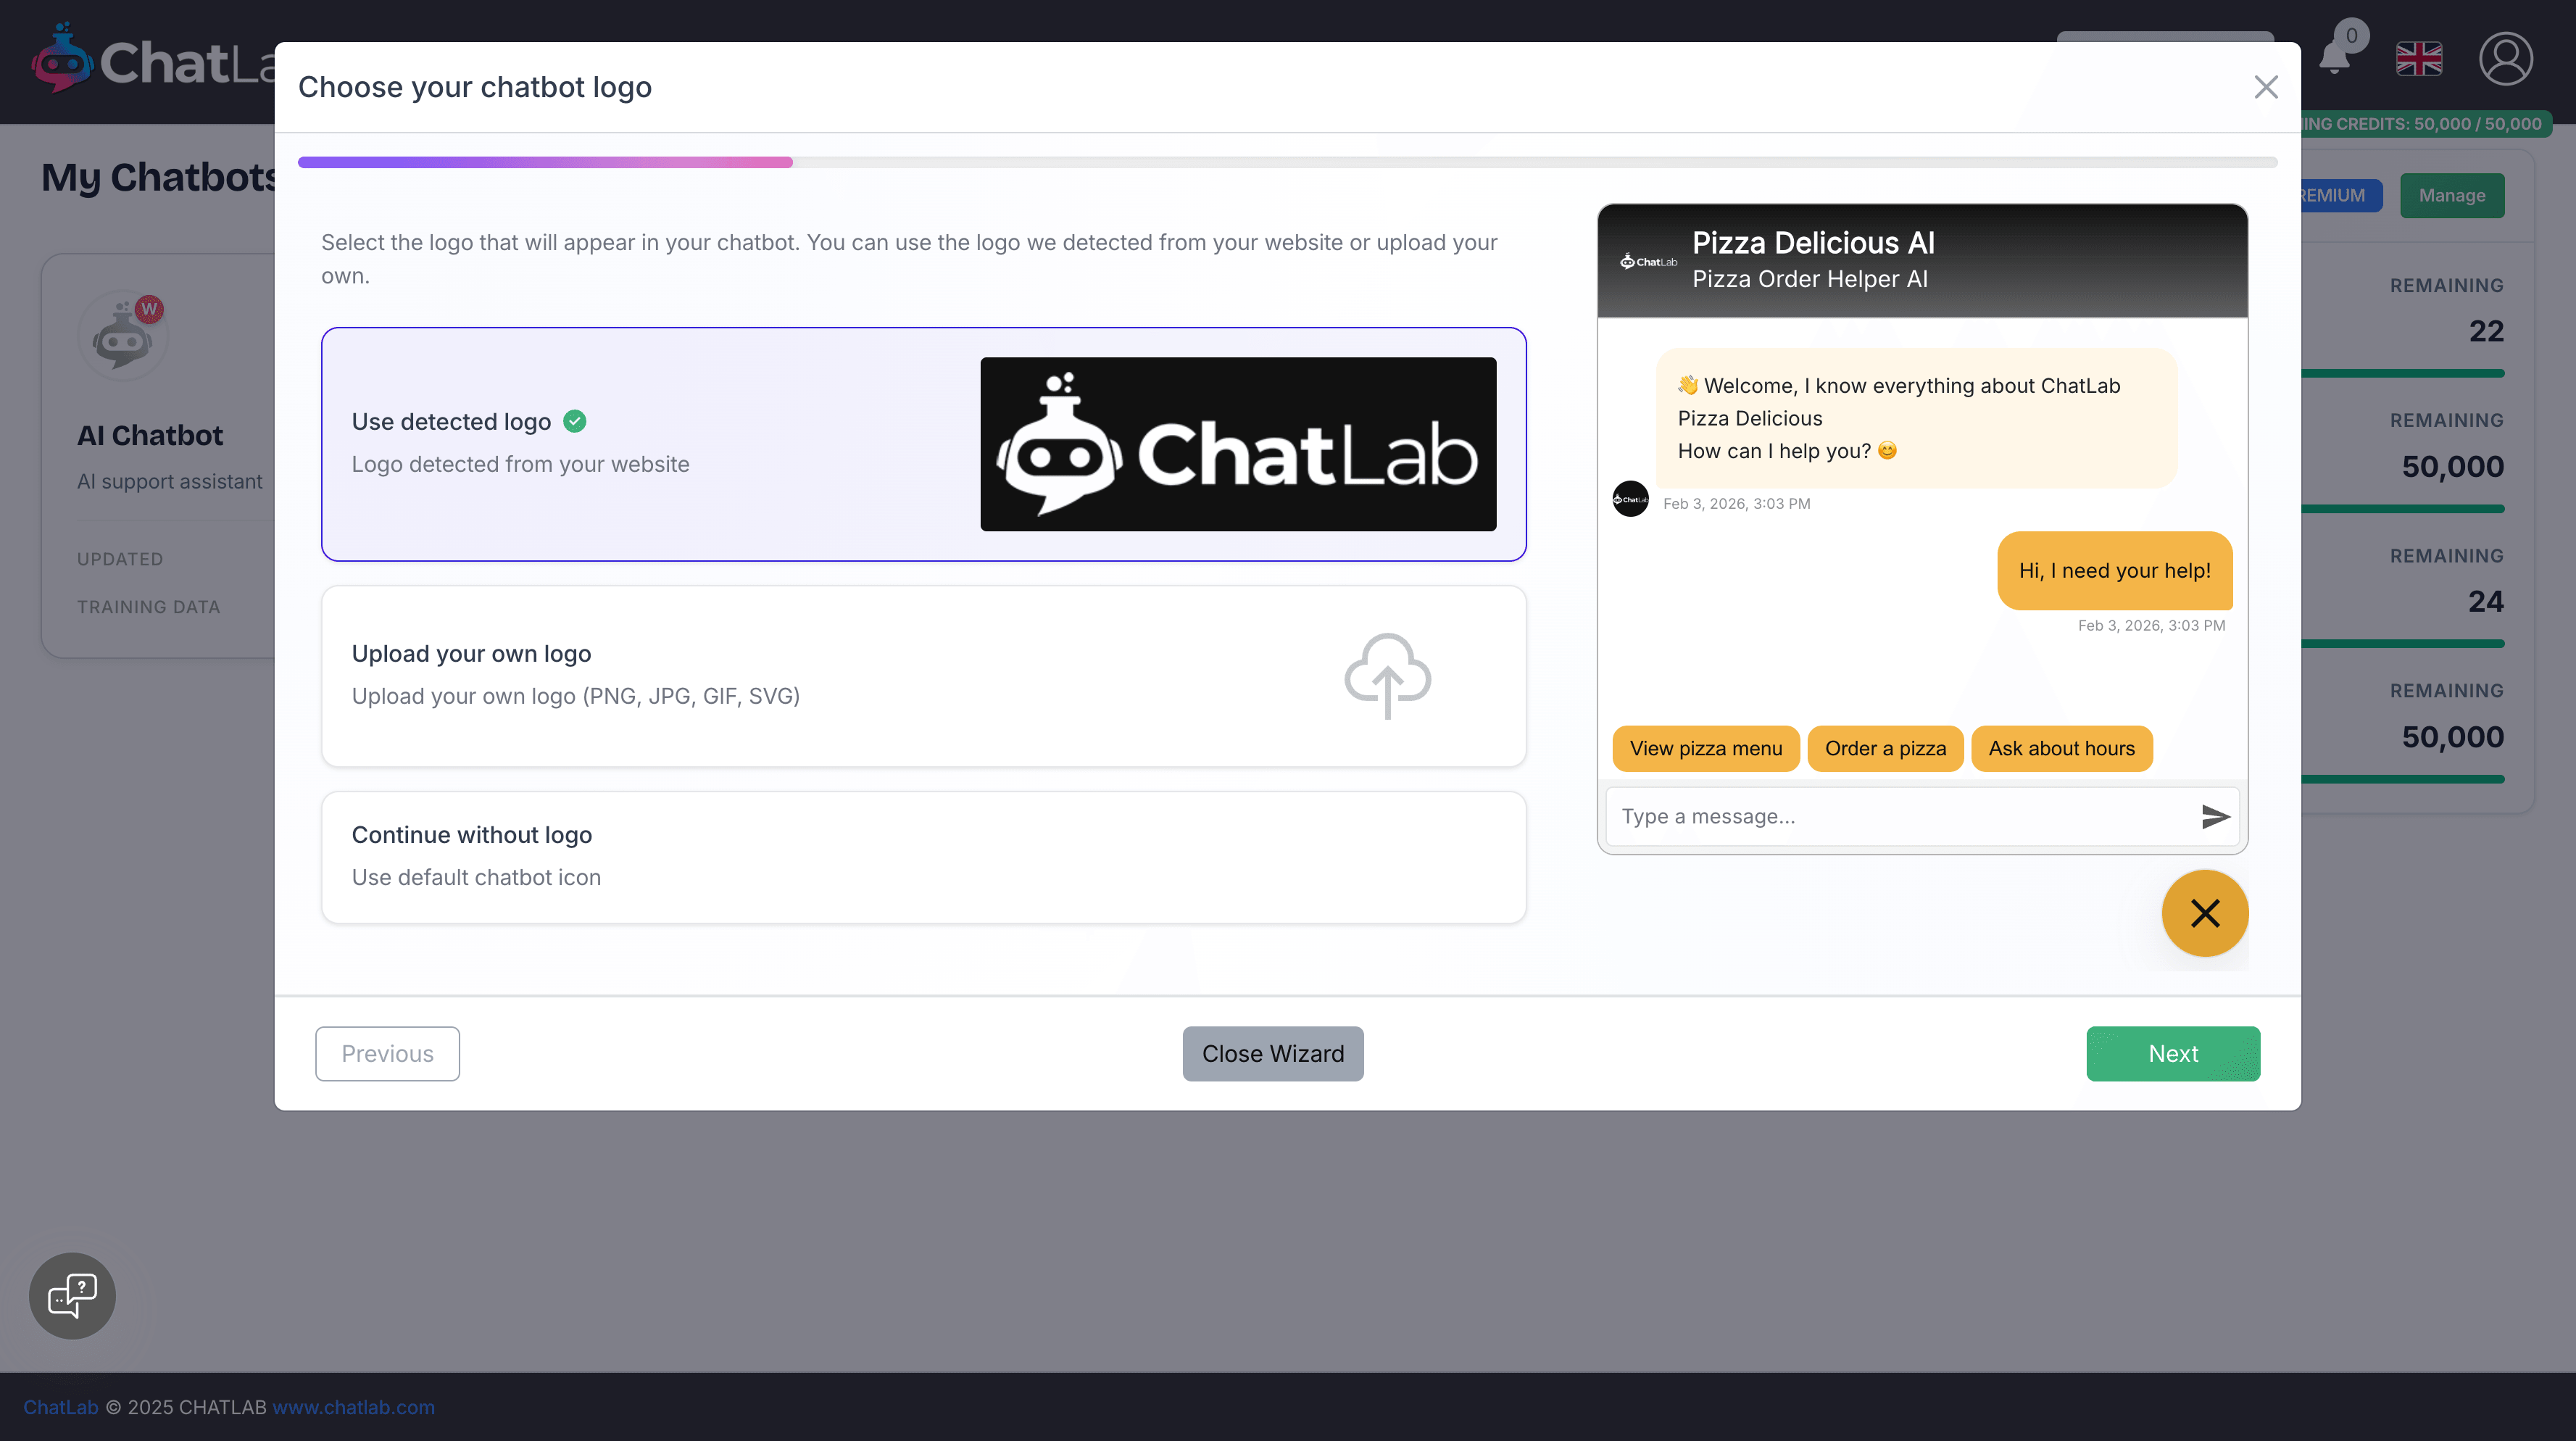
Task: Click AI Chatbot robot avatar icon
Action: click(x=123, y=337)
